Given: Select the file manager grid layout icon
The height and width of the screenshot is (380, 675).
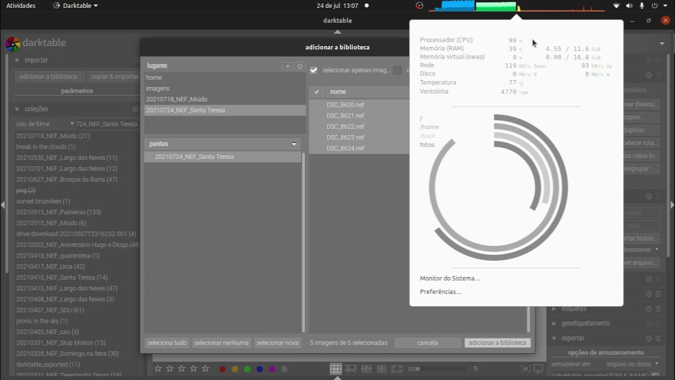Looking at the screenshot, I should [x=335, y=369].
